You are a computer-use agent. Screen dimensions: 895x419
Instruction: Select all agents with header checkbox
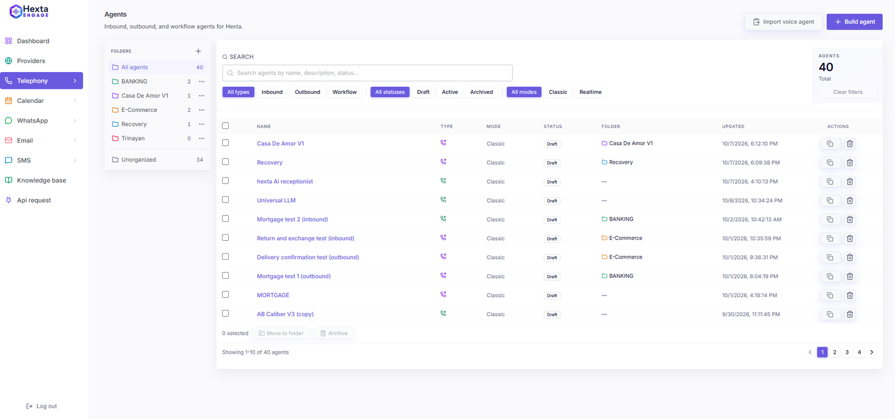pos(225,126)
